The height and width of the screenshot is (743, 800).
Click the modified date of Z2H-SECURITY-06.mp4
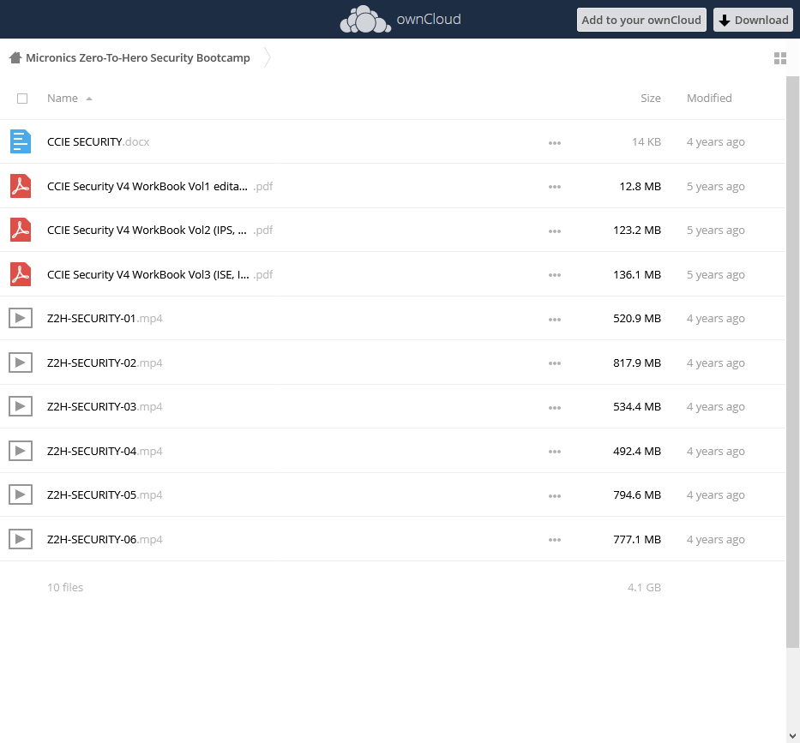[716, 539]
